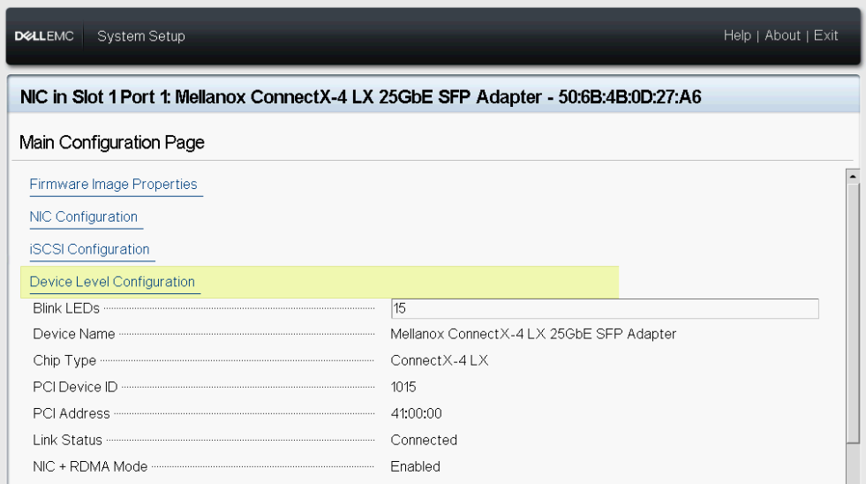
Task: Open Device Level Configuration
Action: point(112,282)
